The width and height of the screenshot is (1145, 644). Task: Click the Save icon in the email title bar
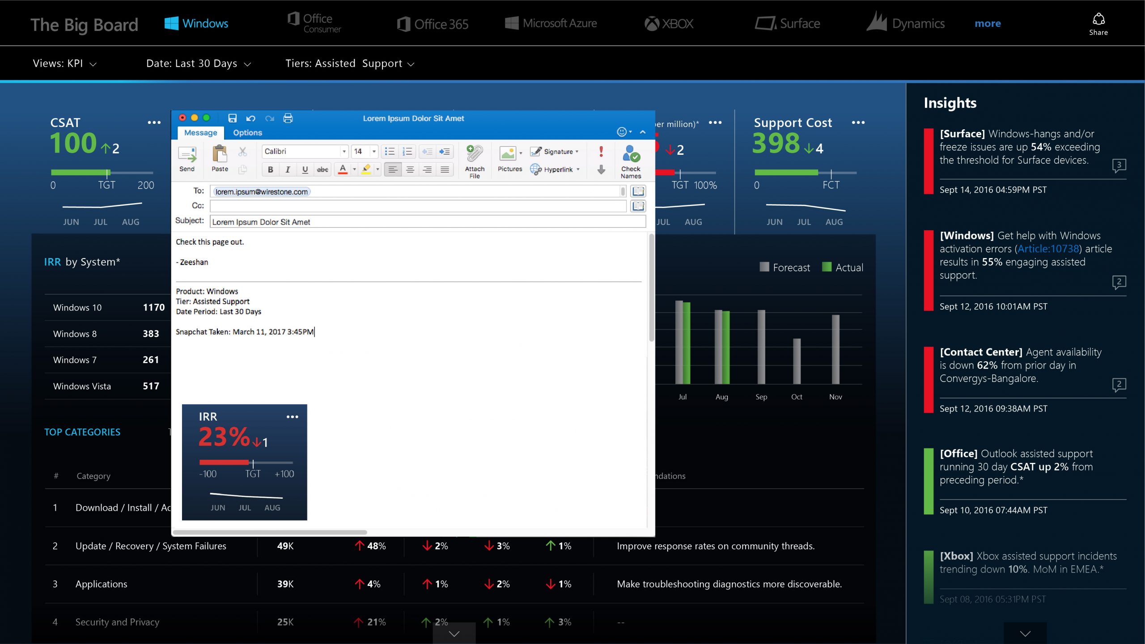232,118
